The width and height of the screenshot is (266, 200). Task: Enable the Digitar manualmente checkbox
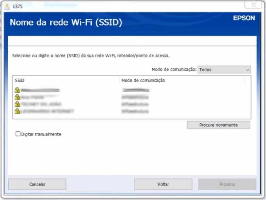click(18, 134)
